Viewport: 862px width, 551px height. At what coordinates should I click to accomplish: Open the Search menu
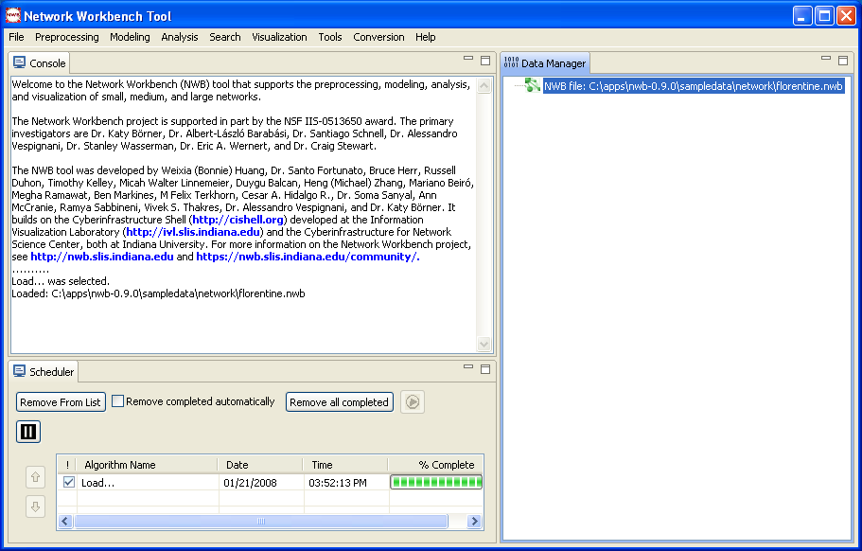pos(225,37)
